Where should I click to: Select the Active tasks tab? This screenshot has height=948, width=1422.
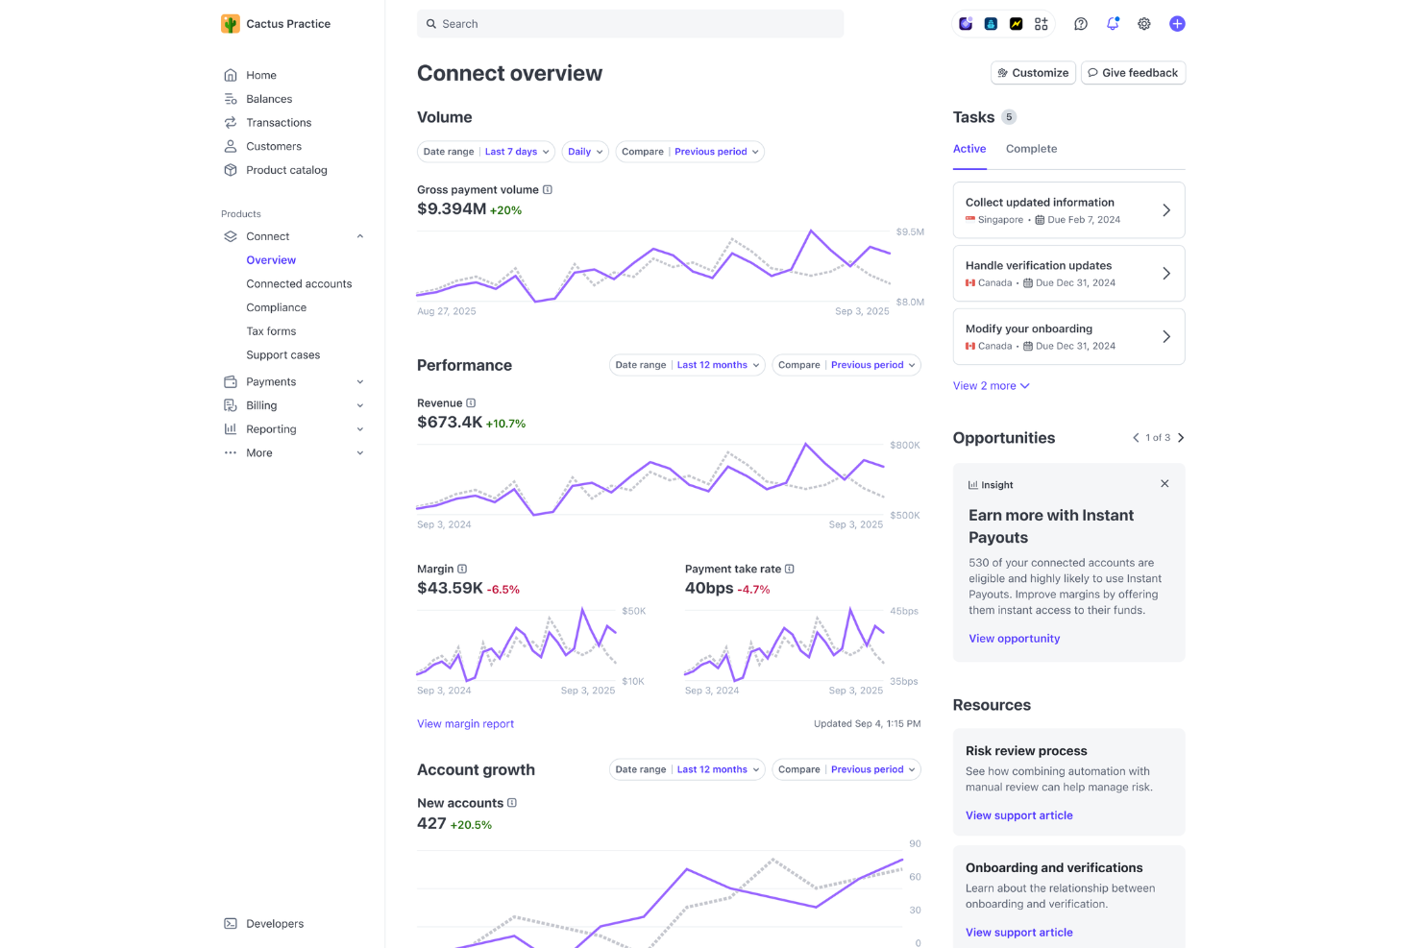pyautogui.click(x=969, y=149)
